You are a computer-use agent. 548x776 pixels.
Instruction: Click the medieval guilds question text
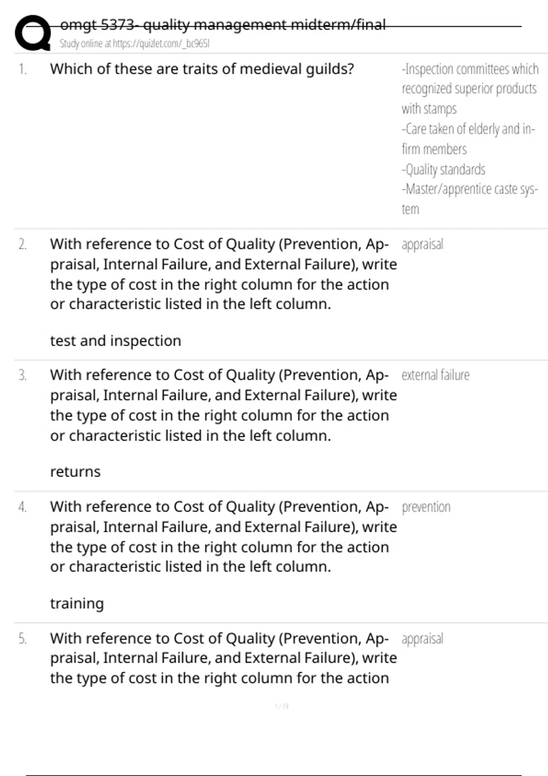(202, 69)
